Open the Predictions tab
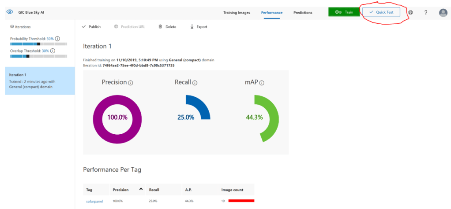This screenshot has height=209, width=451. click(x=303, y=13)
